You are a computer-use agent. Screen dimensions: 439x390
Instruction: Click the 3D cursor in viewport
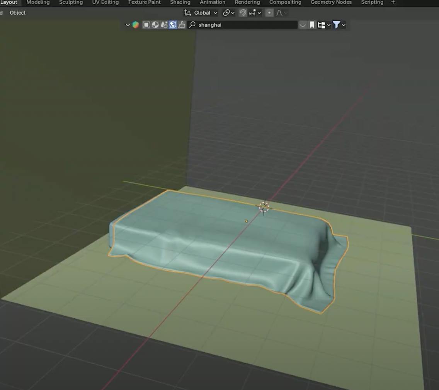tap(264, 207)
